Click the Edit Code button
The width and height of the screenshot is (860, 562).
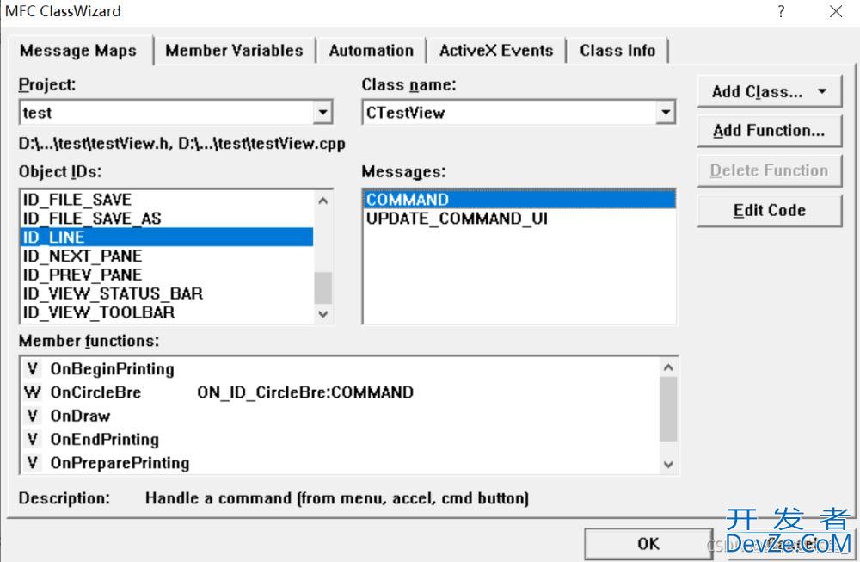pyautogui.click(x=769, y=210)
